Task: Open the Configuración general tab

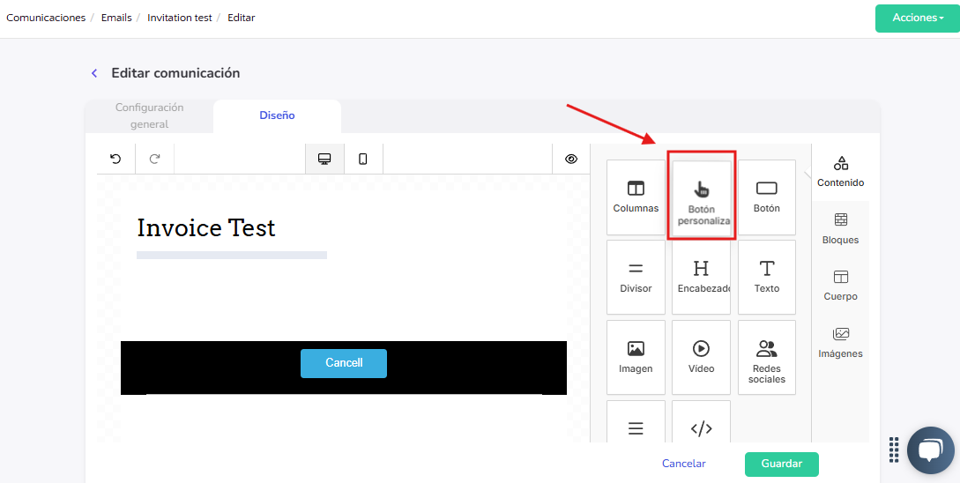Action: tap(149, 115)
